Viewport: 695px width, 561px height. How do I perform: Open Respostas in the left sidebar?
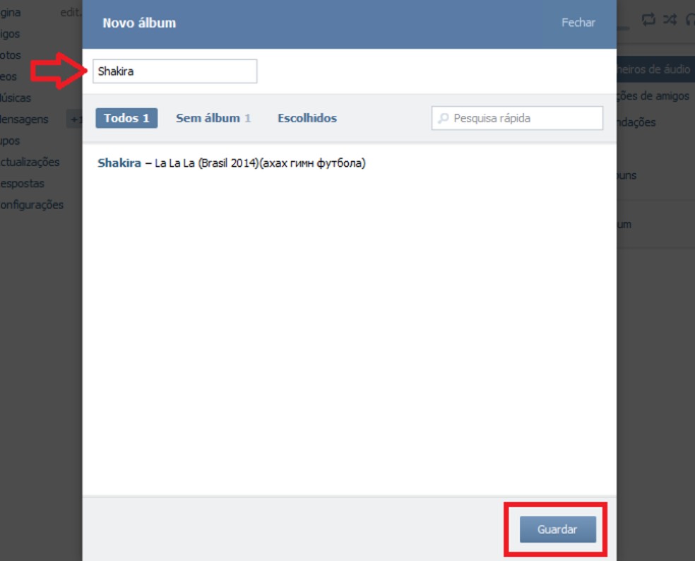tap(22, 183)
